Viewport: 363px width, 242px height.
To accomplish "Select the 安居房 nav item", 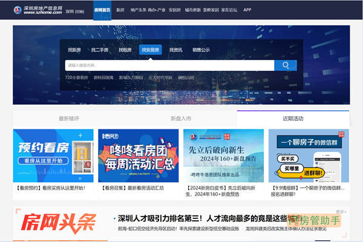I will click(175, 10).
